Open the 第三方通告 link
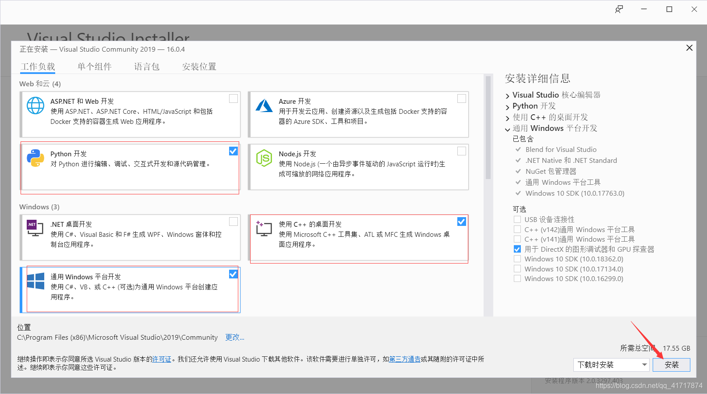 pyautogui.click(x=405, y=359)
